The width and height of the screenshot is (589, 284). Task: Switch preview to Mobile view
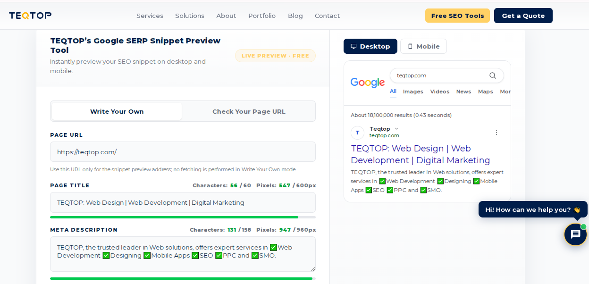(423, 46)
